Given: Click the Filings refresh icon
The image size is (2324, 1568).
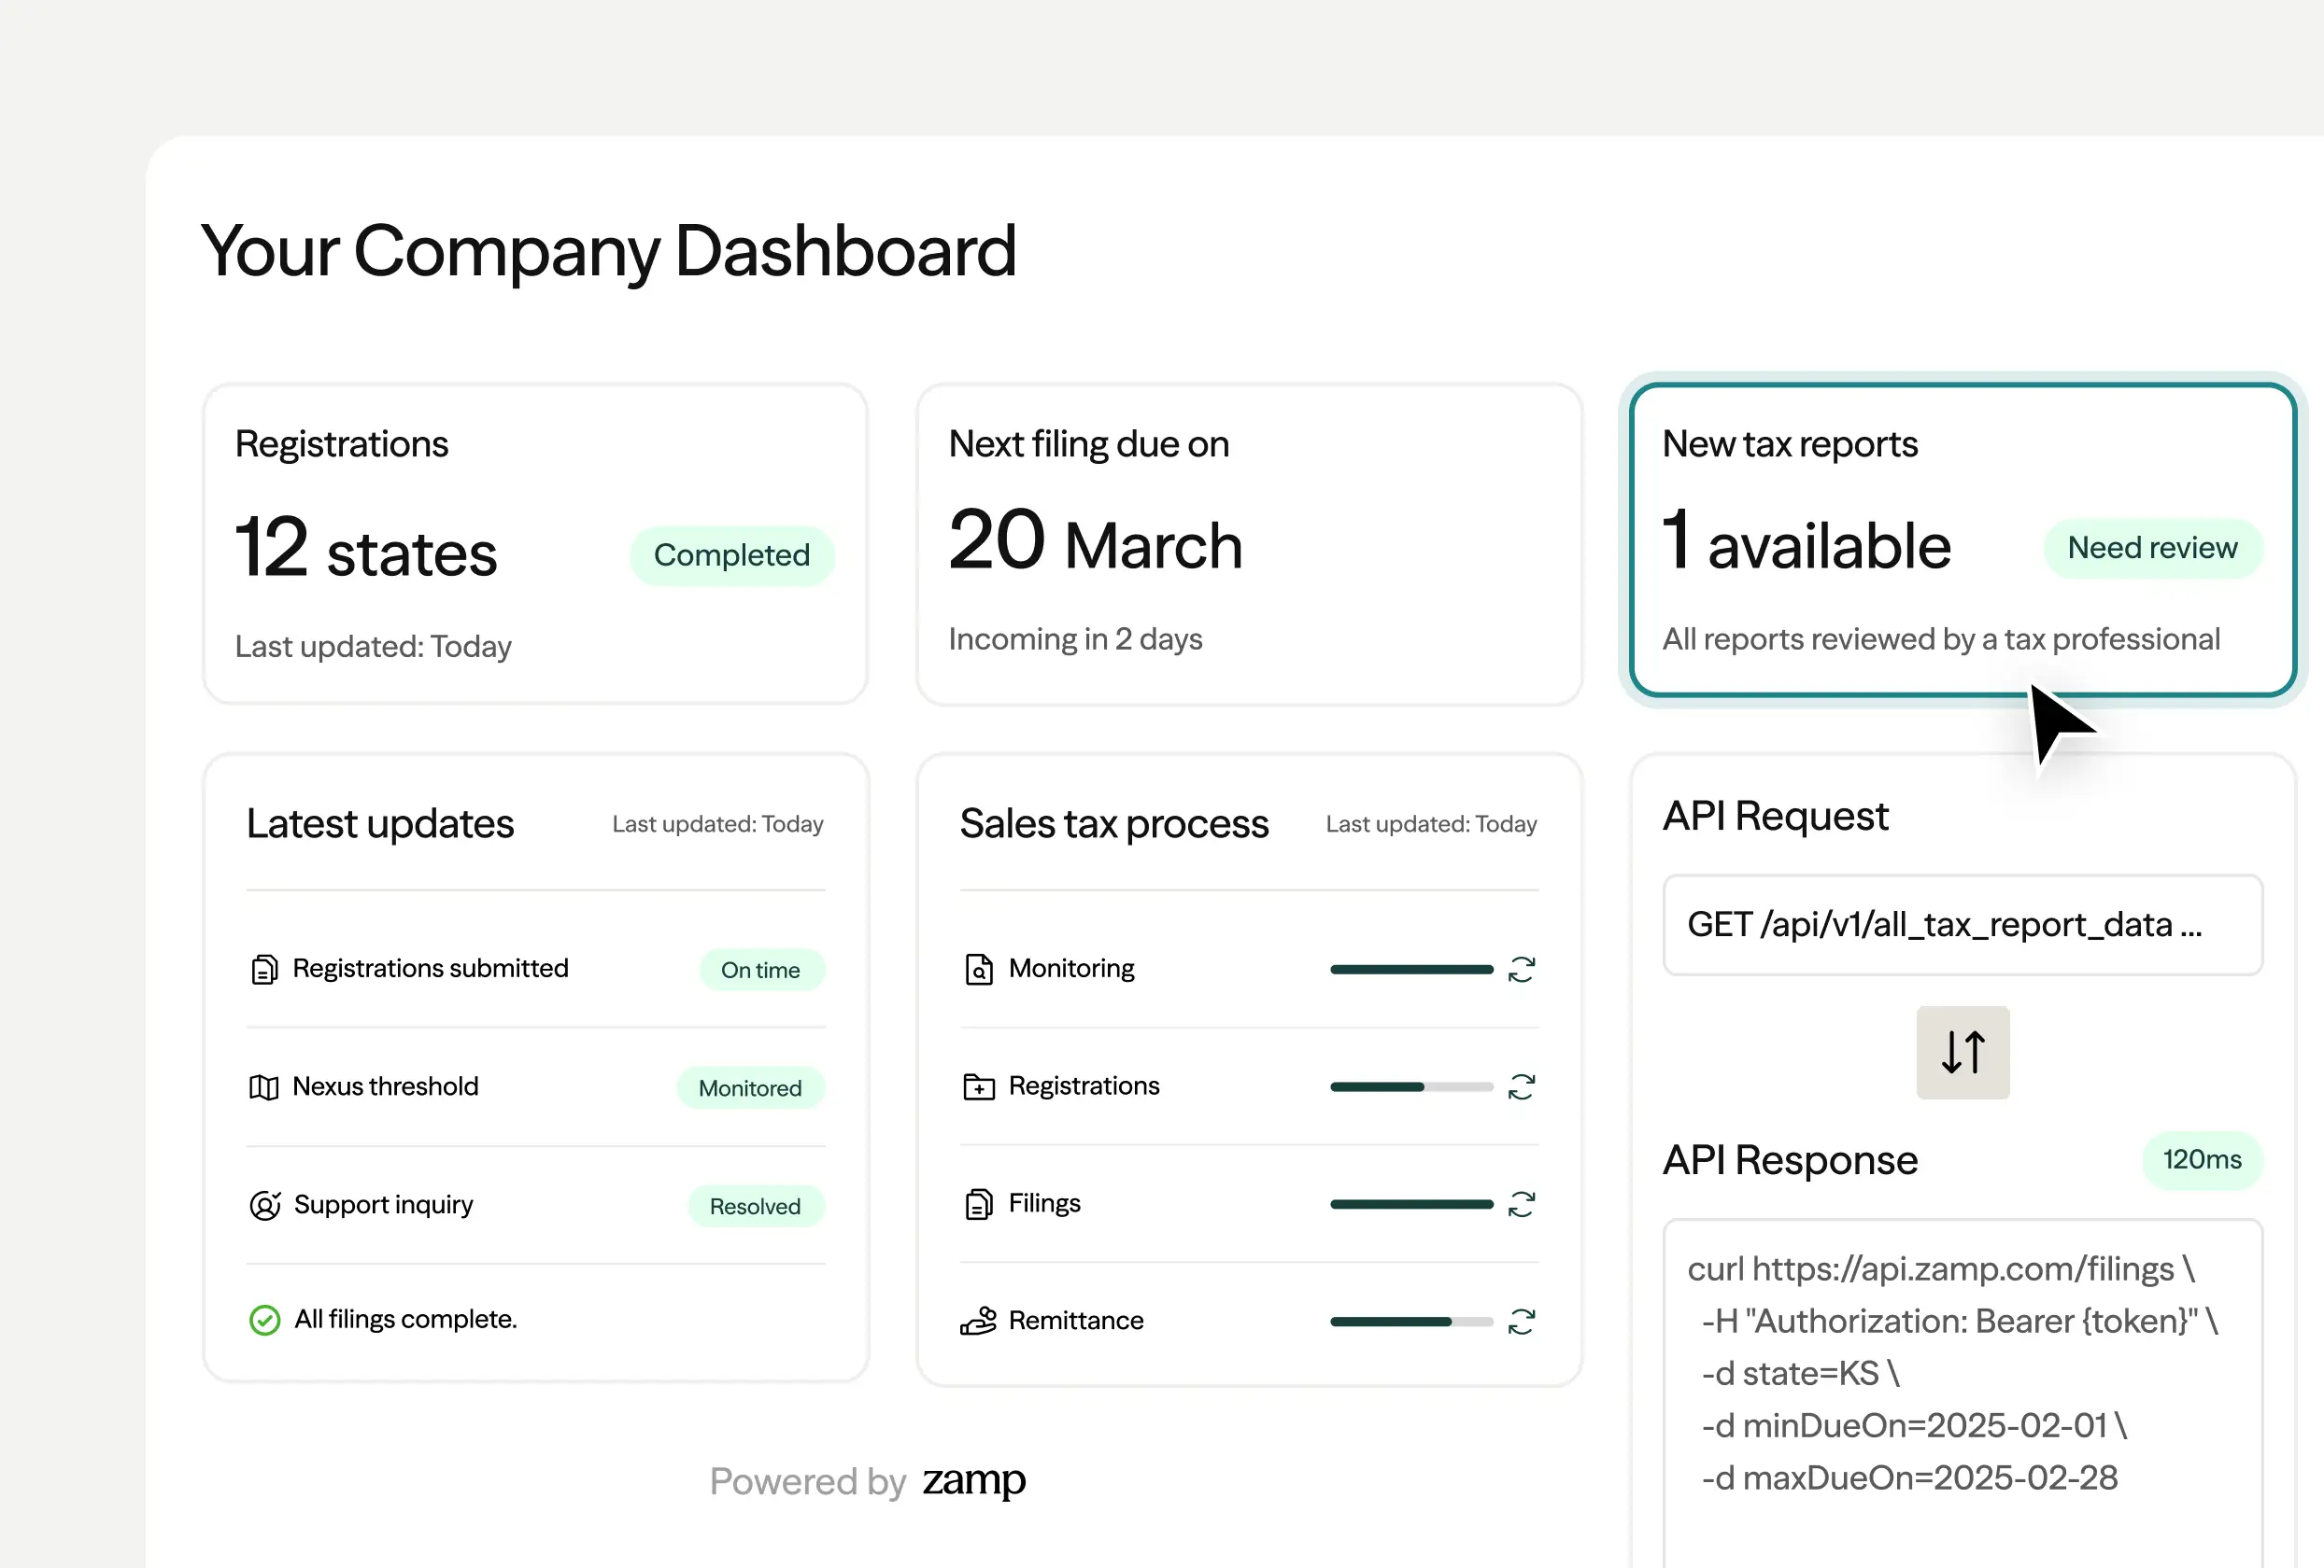Looking at the screenshot, I should [1521, 1204].
